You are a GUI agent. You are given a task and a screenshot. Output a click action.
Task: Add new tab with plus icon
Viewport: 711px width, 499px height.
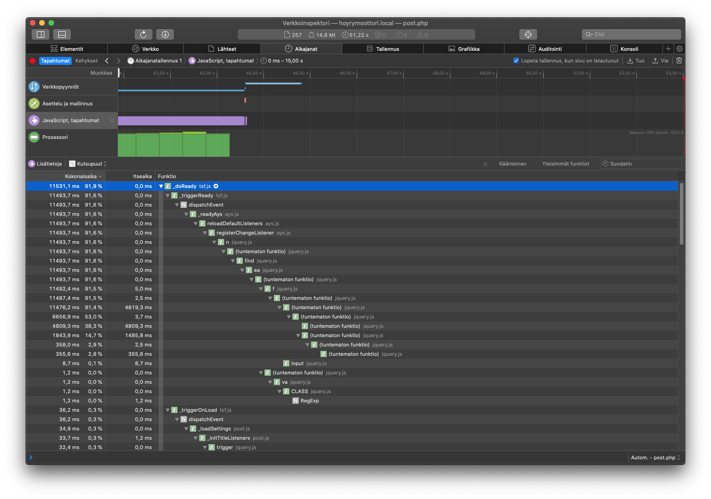click(668, 49)
